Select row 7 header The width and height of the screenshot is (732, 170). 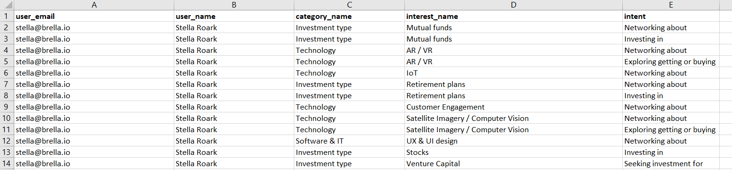(x=7, y=85)
